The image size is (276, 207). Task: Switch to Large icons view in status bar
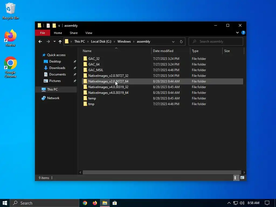[242, 178]
